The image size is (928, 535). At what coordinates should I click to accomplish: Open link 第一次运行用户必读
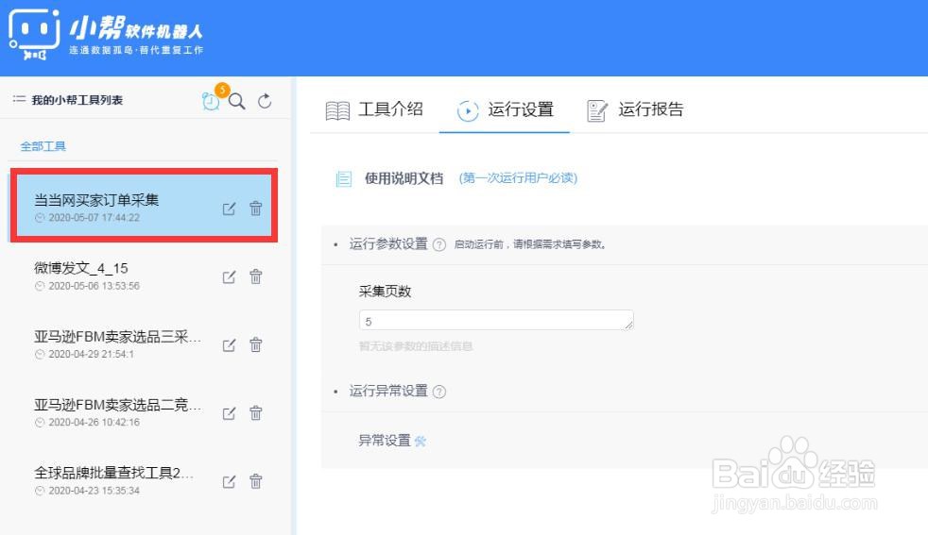coord(518,178)
